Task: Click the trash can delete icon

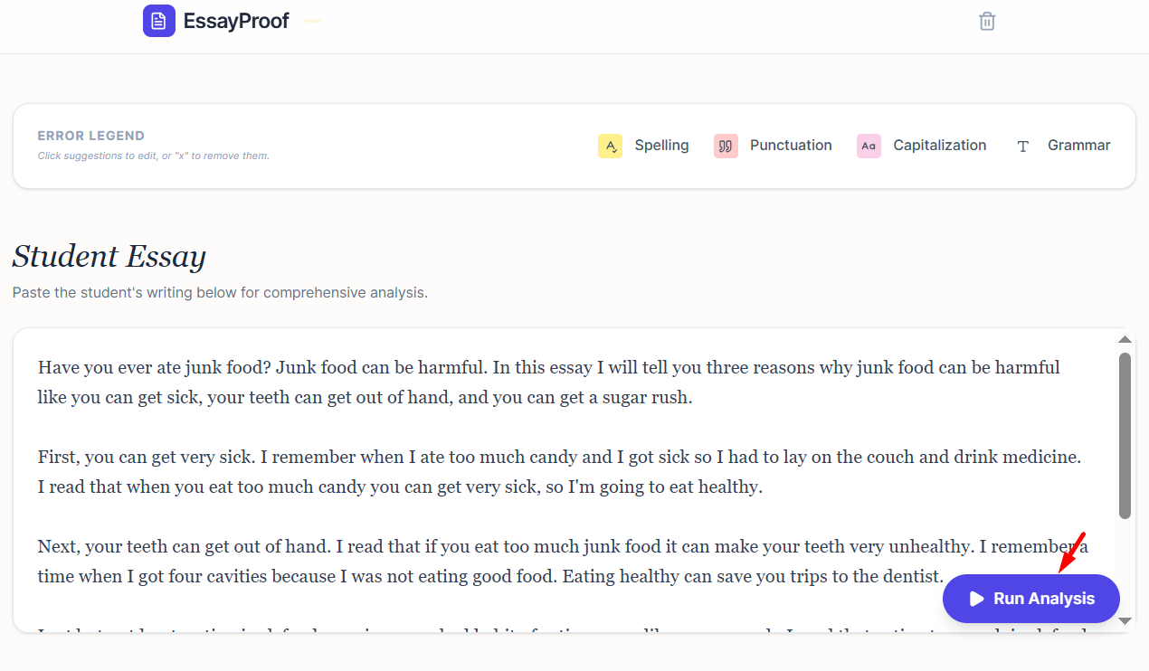Action: tap(987, 21)
